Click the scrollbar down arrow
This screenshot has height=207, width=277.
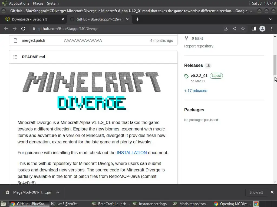click(x=275, y=182)
